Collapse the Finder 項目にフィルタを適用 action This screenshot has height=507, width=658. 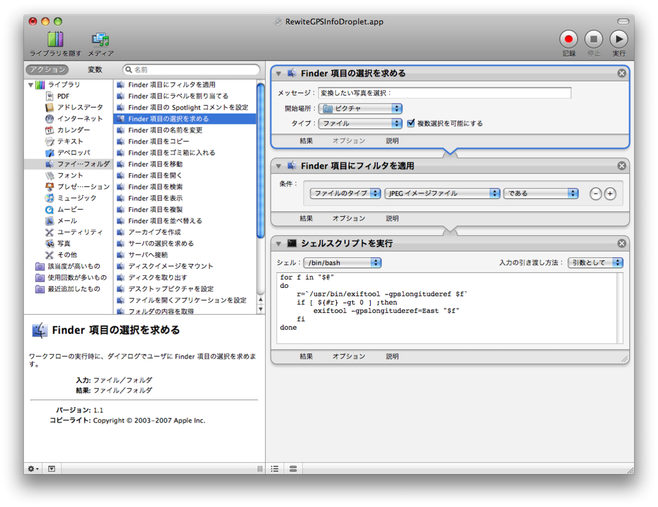pos(279,166)
